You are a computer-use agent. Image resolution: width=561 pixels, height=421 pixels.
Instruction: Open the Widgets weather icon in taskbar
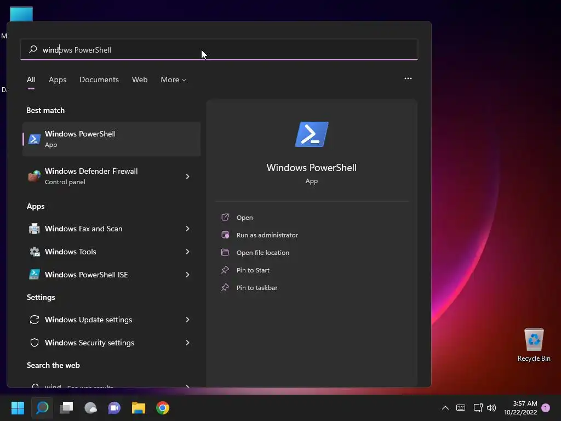[x=90, y=408]
